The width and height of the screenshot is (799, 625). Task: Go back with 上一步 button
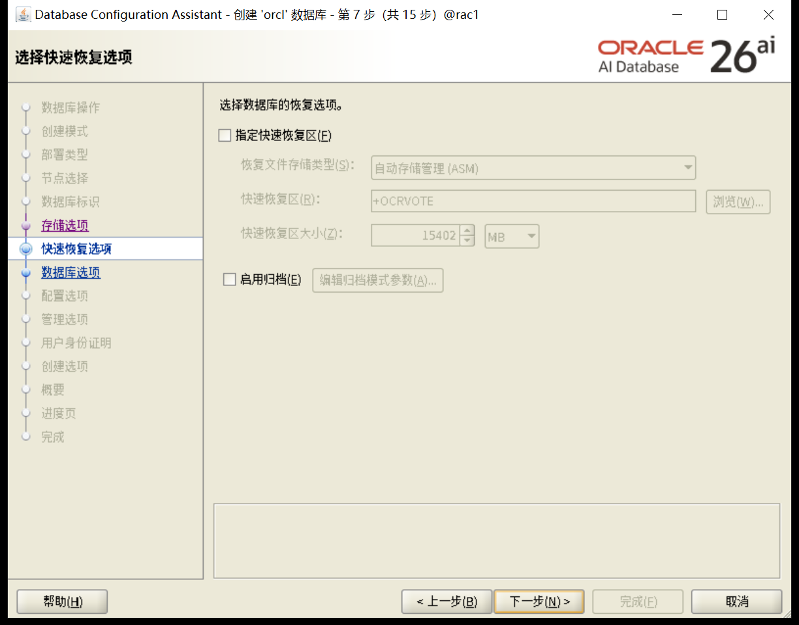coord(447,601)
